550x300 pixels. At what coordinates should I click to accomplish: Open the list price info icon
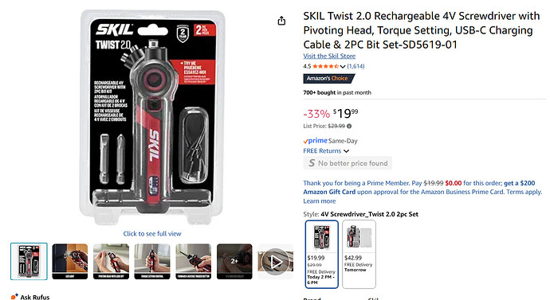point(349,126)
